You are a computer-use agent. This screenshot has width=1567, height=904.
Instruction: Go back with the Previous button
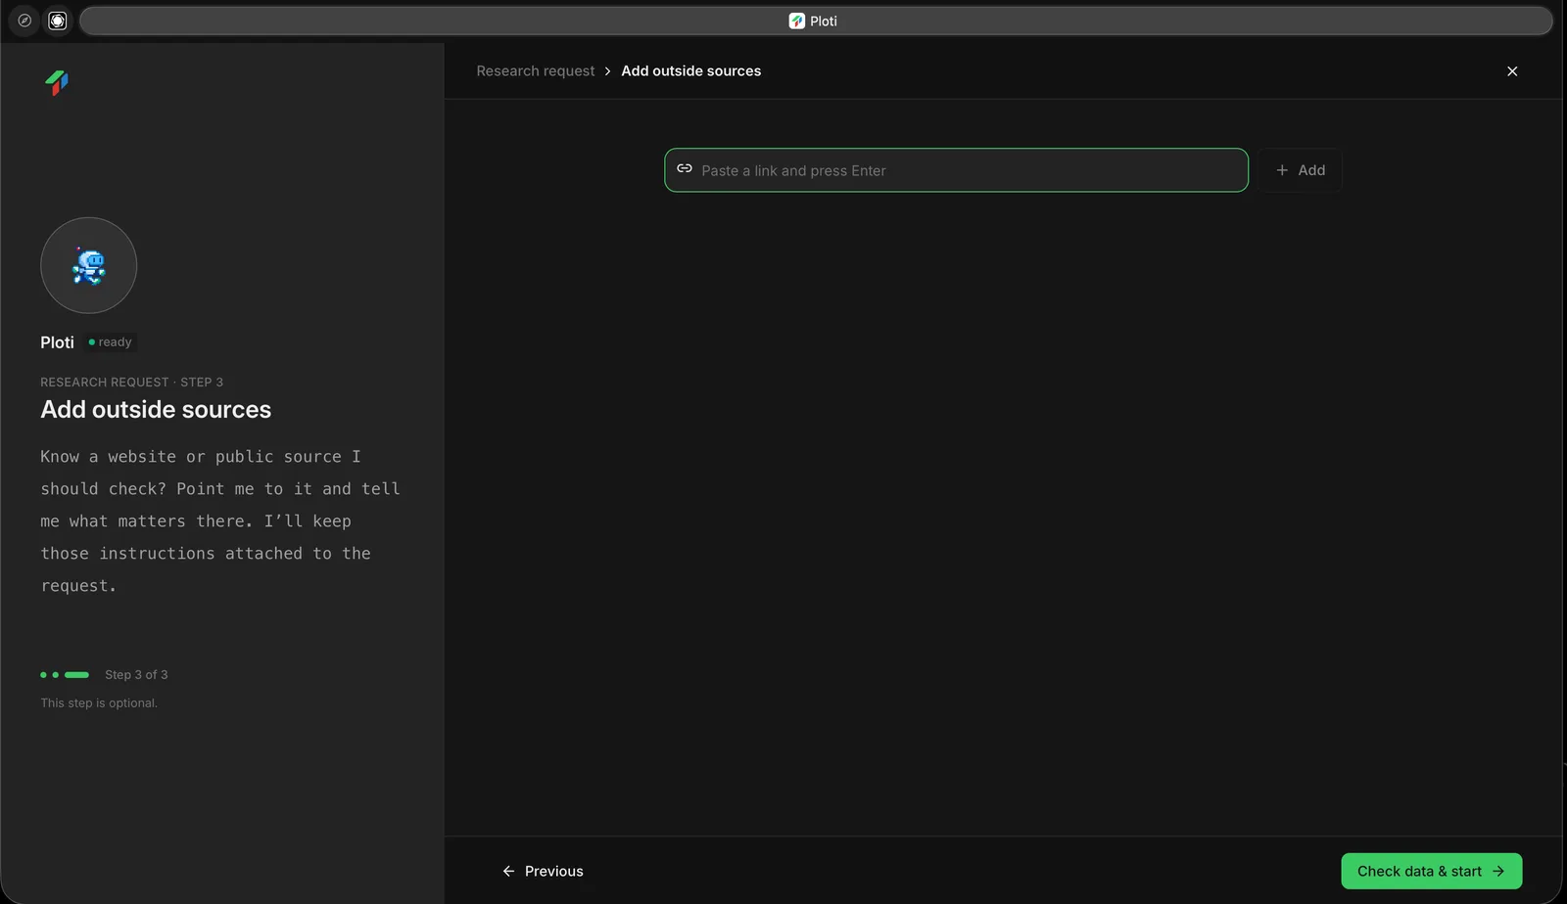click(543, 871)
